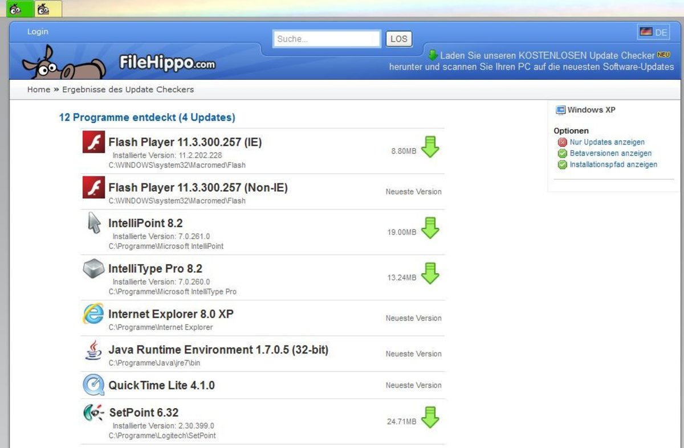Click the 8.80MB size text
Screen dimensions: 684x448
404,151
